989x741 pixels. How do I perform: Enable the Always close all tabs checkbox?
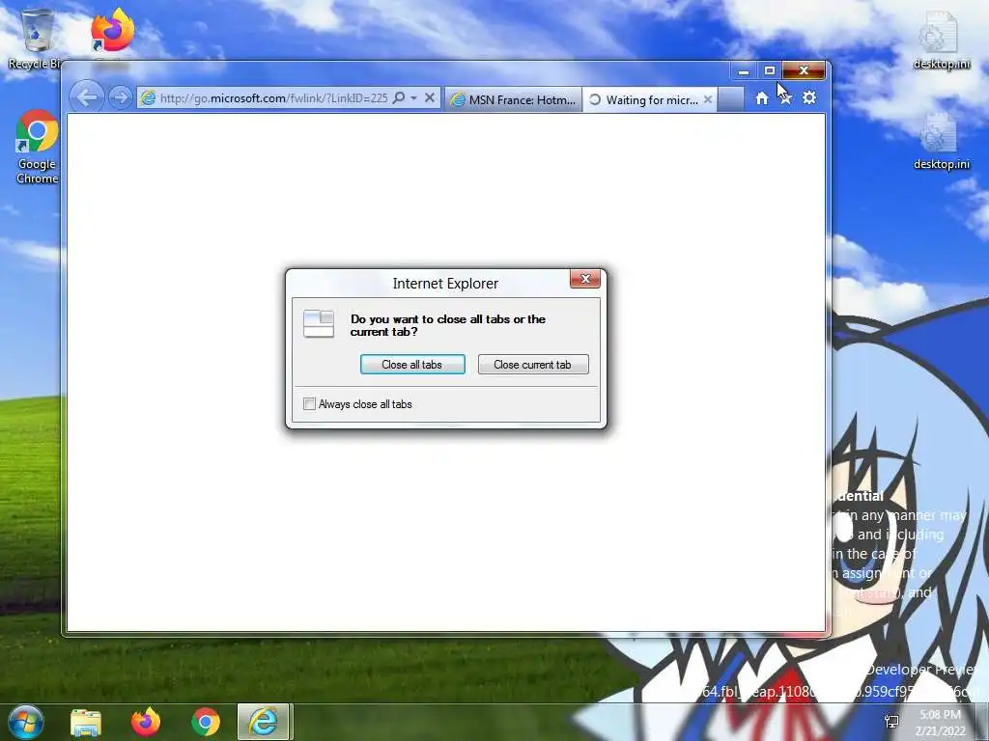pyautogui.click(x=309, y=404)
